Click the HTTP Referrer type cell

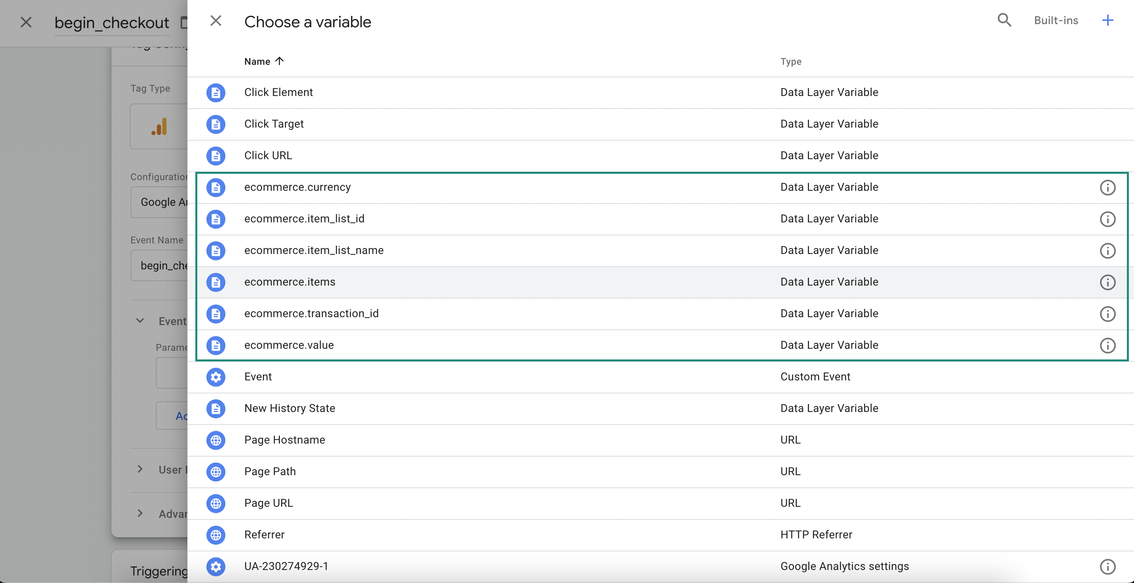[x=816, y=535]
